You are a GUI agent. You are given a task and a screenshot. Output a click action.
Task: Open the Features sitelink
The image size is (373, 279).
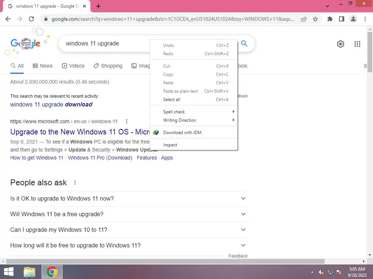[147, 158]
